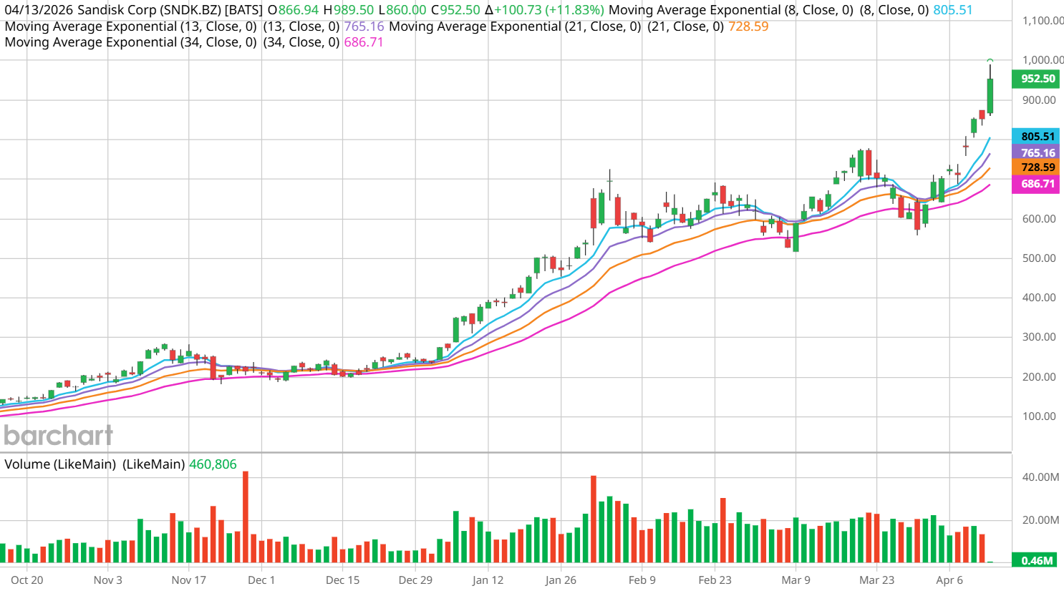The height and width of the screenshot is (591, 1064).
Task: Click the small circle marker above latest candle
Action: tap(990, 61)
